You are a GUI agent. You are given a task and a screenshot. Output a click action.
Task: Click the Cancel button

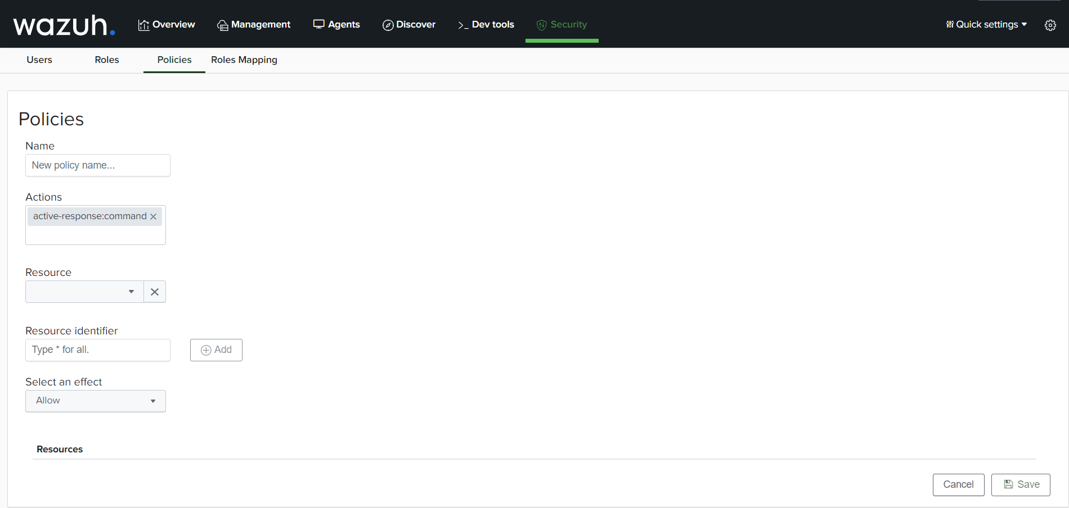pyautogui.click(x=958, y=484)
